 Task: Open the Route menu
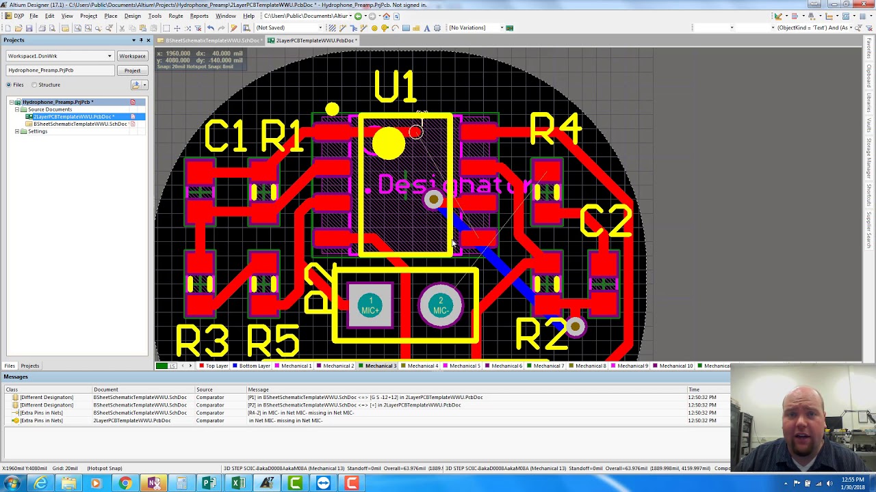click(176, 16)
